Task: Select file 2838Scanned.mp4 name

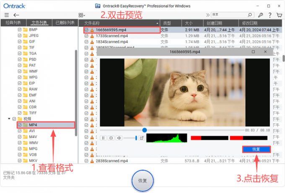Action: coord(112,161)
